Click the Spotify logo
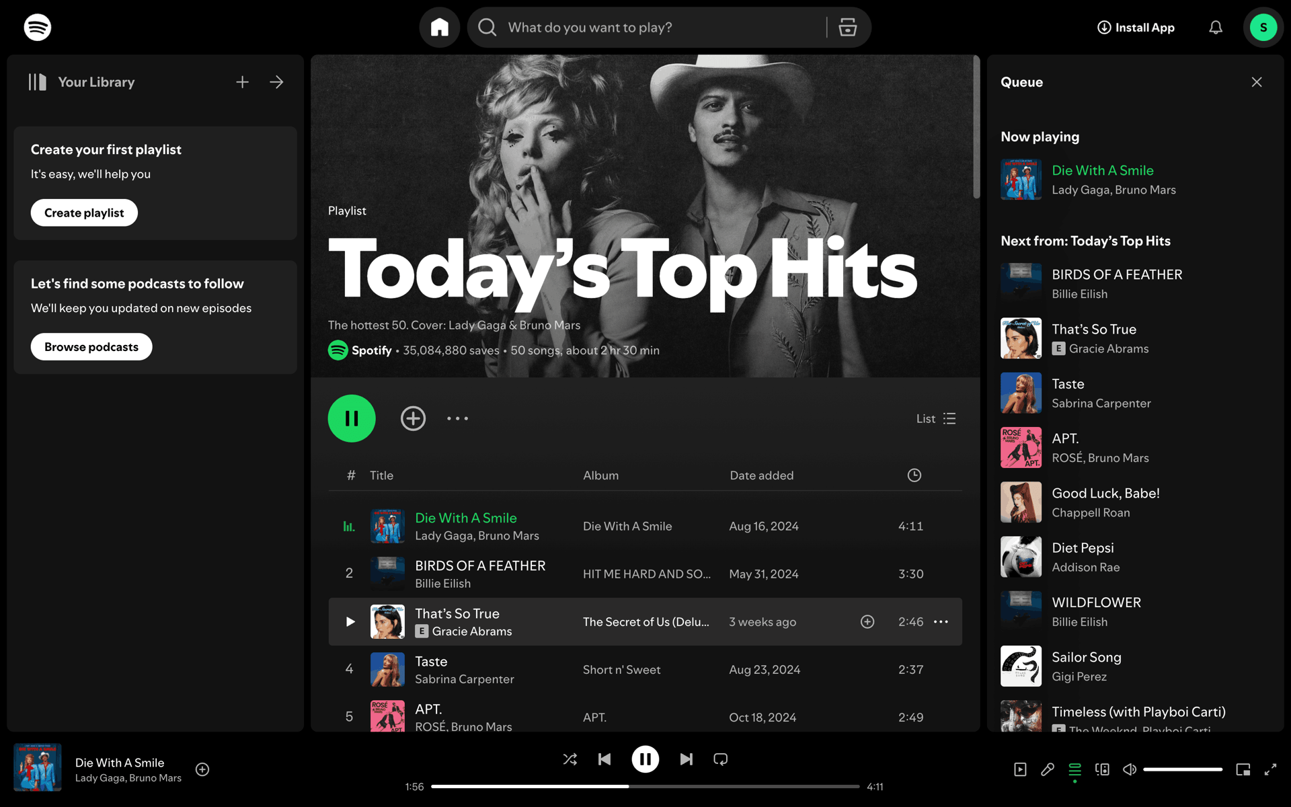 37,28
